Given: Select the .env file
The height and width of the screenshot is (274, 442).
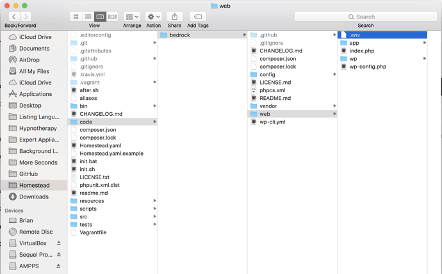Looking at the screenshot, I should pyautogui.click(x=382, y=35).
